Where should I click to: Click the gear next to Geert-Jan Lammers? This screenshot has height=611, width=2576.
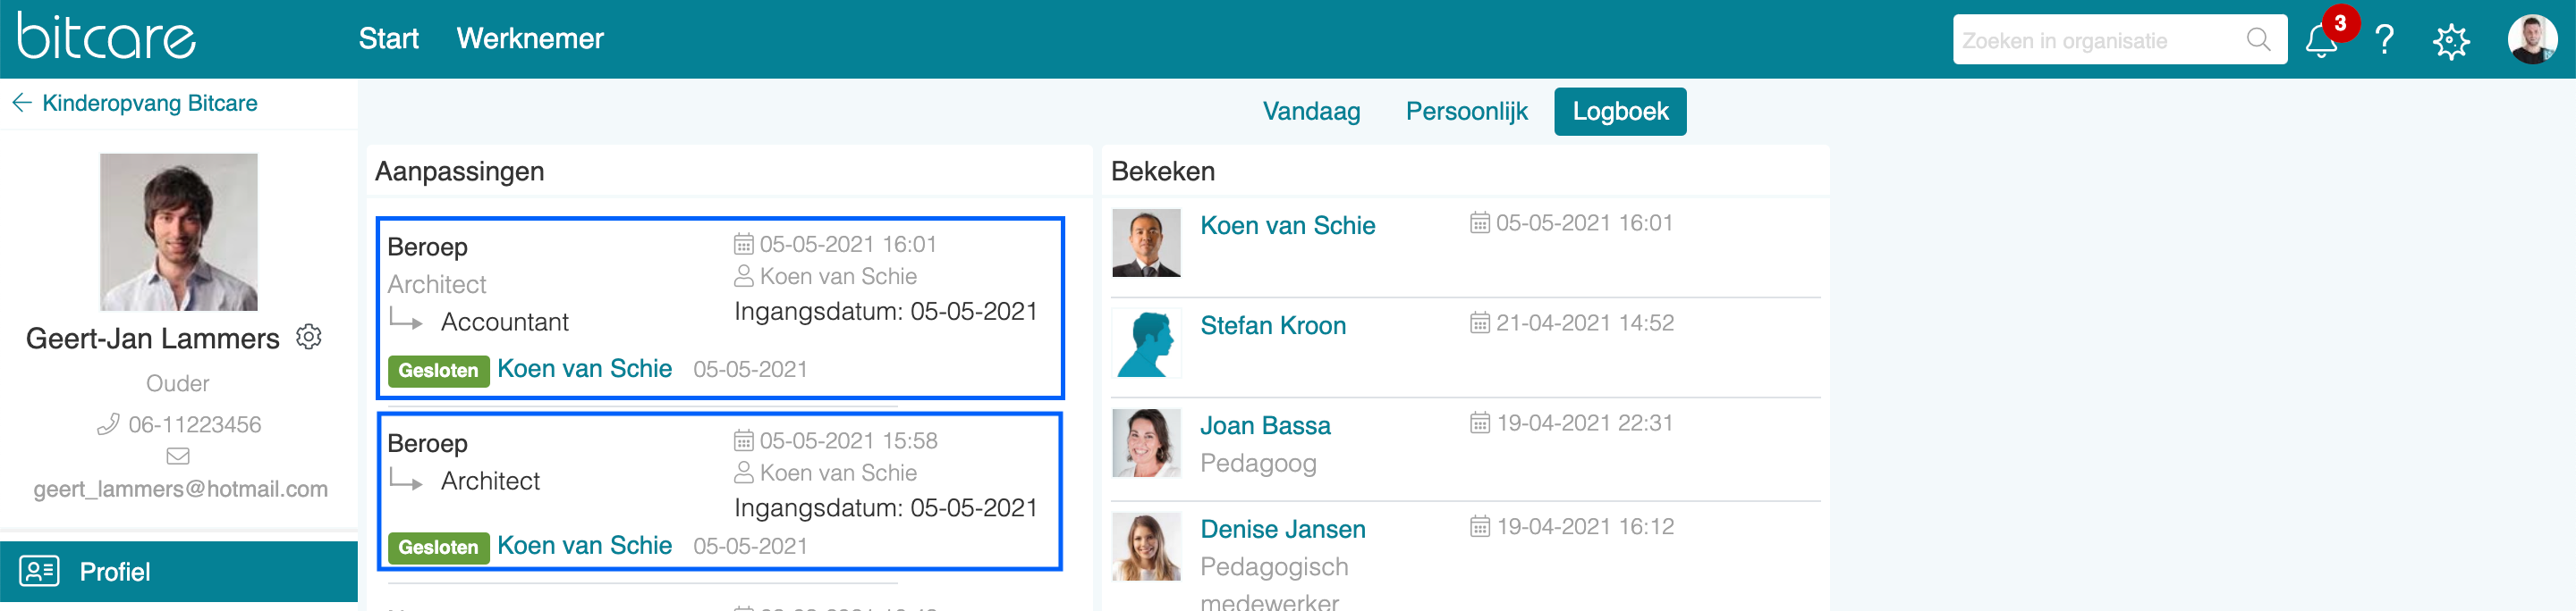tap(309, 338)
